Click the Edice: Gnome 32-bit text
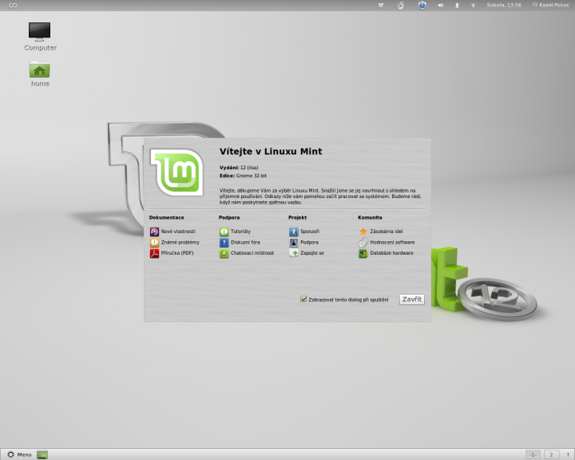 [x=243, y=176]
